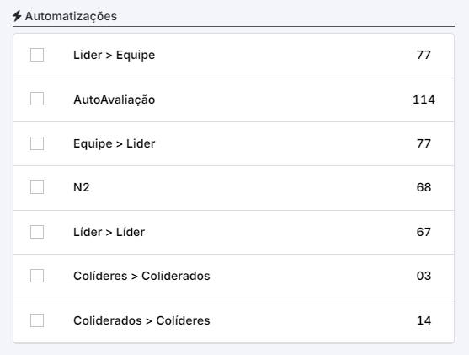Select the AutoAvaliação label
The image size is (469, 355).
[115, 100]
